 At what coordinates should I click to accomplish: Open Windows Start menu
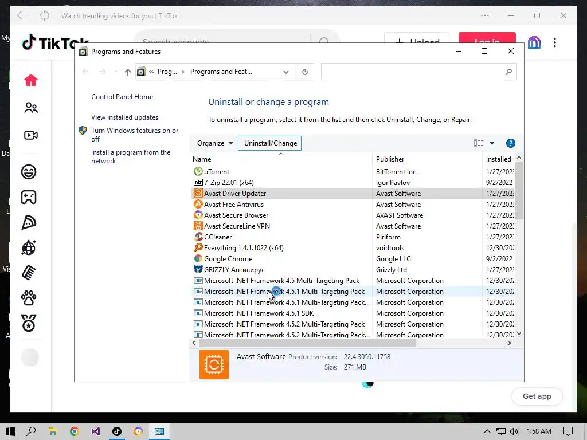point(10,431)
